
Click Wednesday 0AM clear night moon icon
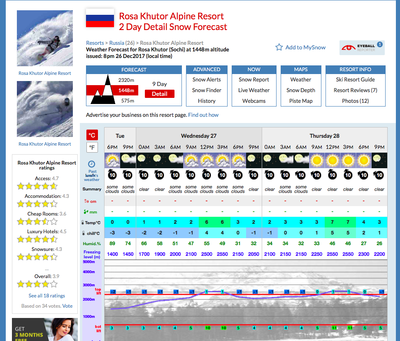coord(144,160)
